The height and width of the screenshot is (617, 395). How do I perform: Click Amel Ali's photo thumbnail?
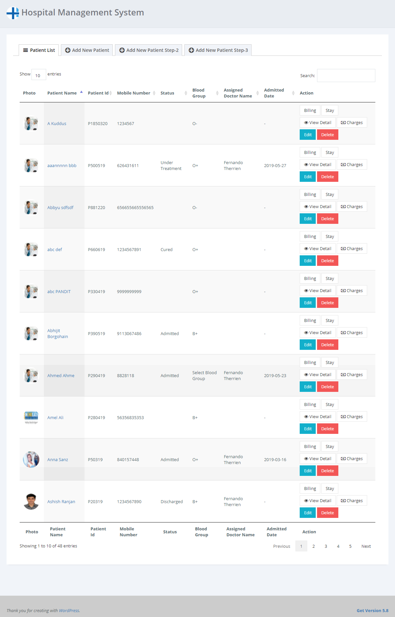click(31, 417)
